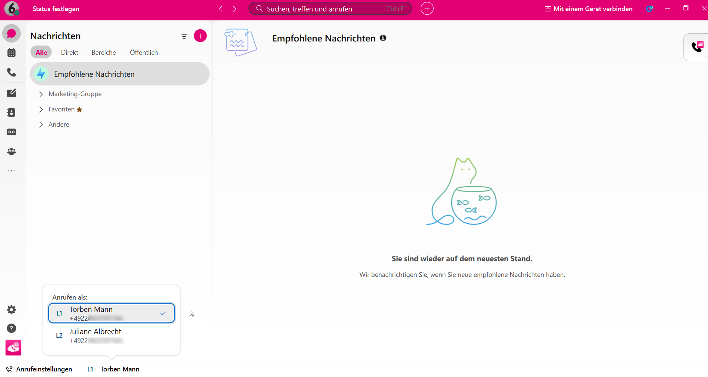
Task: Select Juliane Albrecht as calling identity
Action: click(x=111, y=335)
